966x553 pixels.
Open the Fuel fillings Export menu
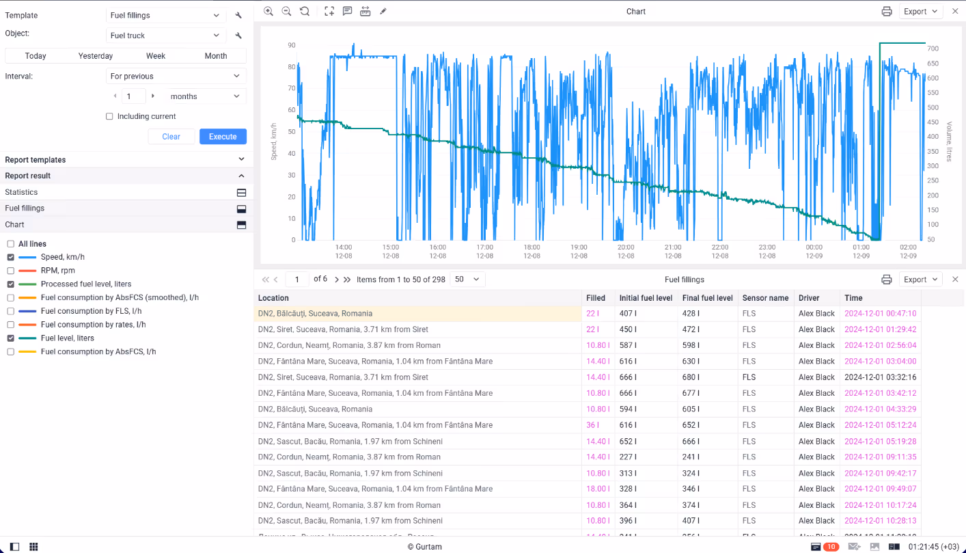click(920, 280)
